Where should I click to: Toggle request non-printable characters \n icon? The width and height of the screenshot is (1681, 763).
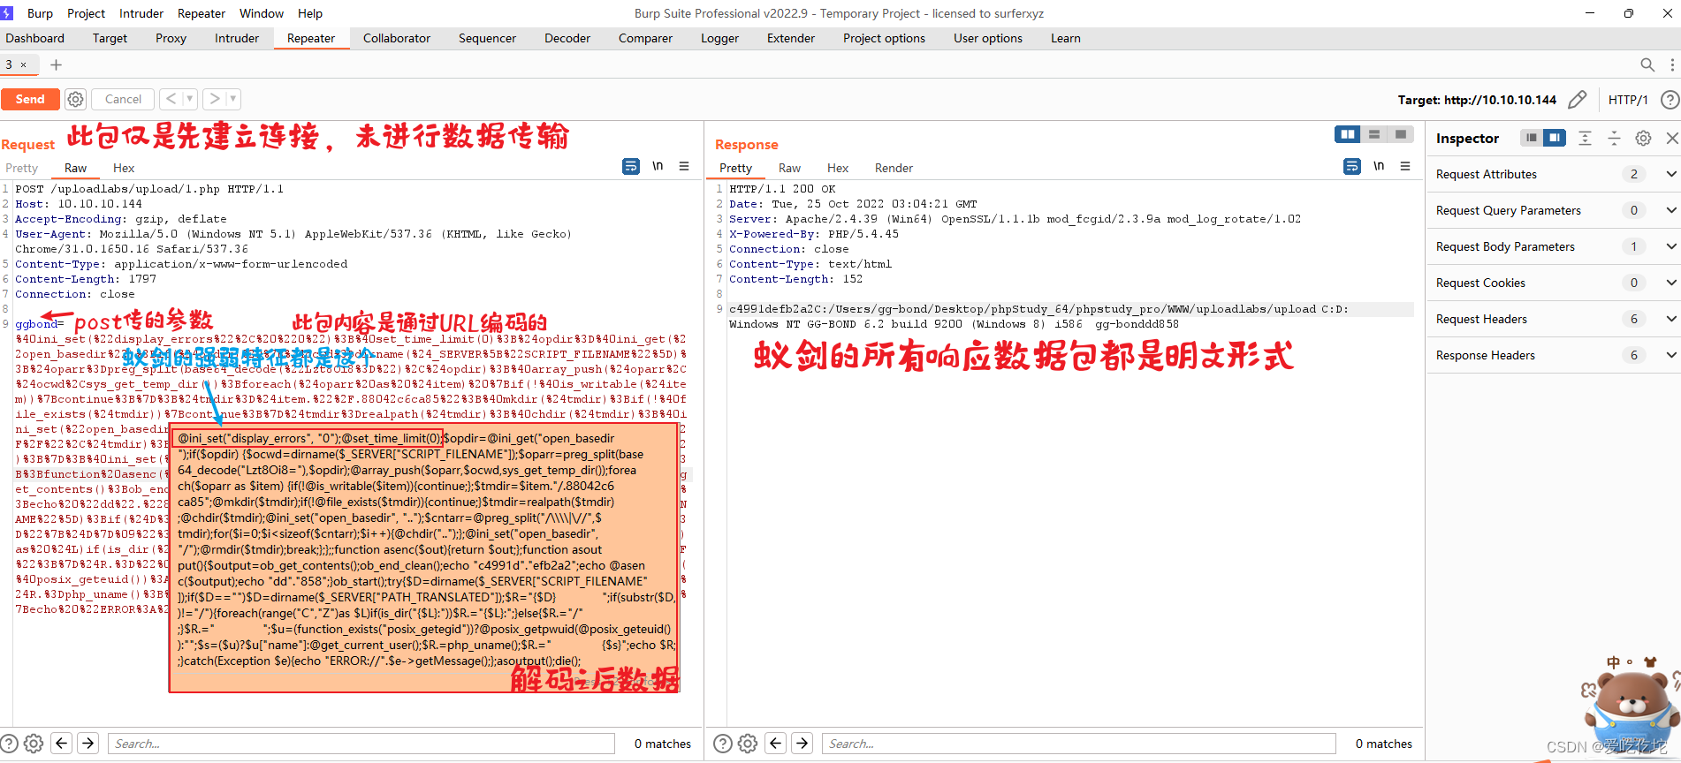[658, 166]
